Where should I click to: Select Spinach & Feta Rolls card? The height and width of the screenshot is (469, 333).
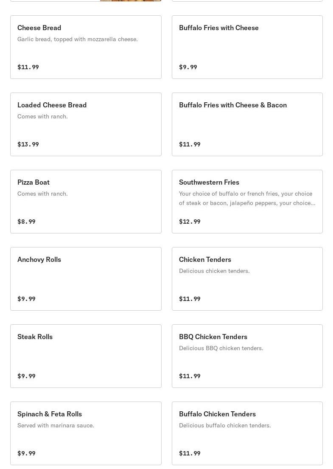(x=86, y=433)
